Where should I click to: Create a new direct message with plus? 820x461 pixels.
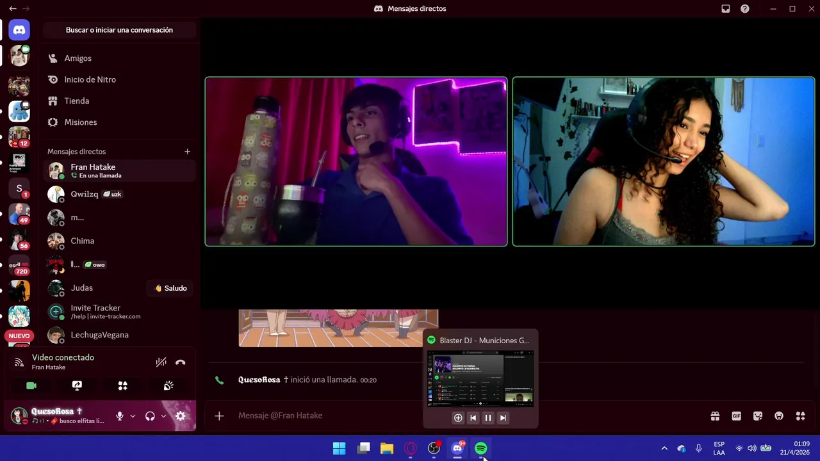click(187, 152)
